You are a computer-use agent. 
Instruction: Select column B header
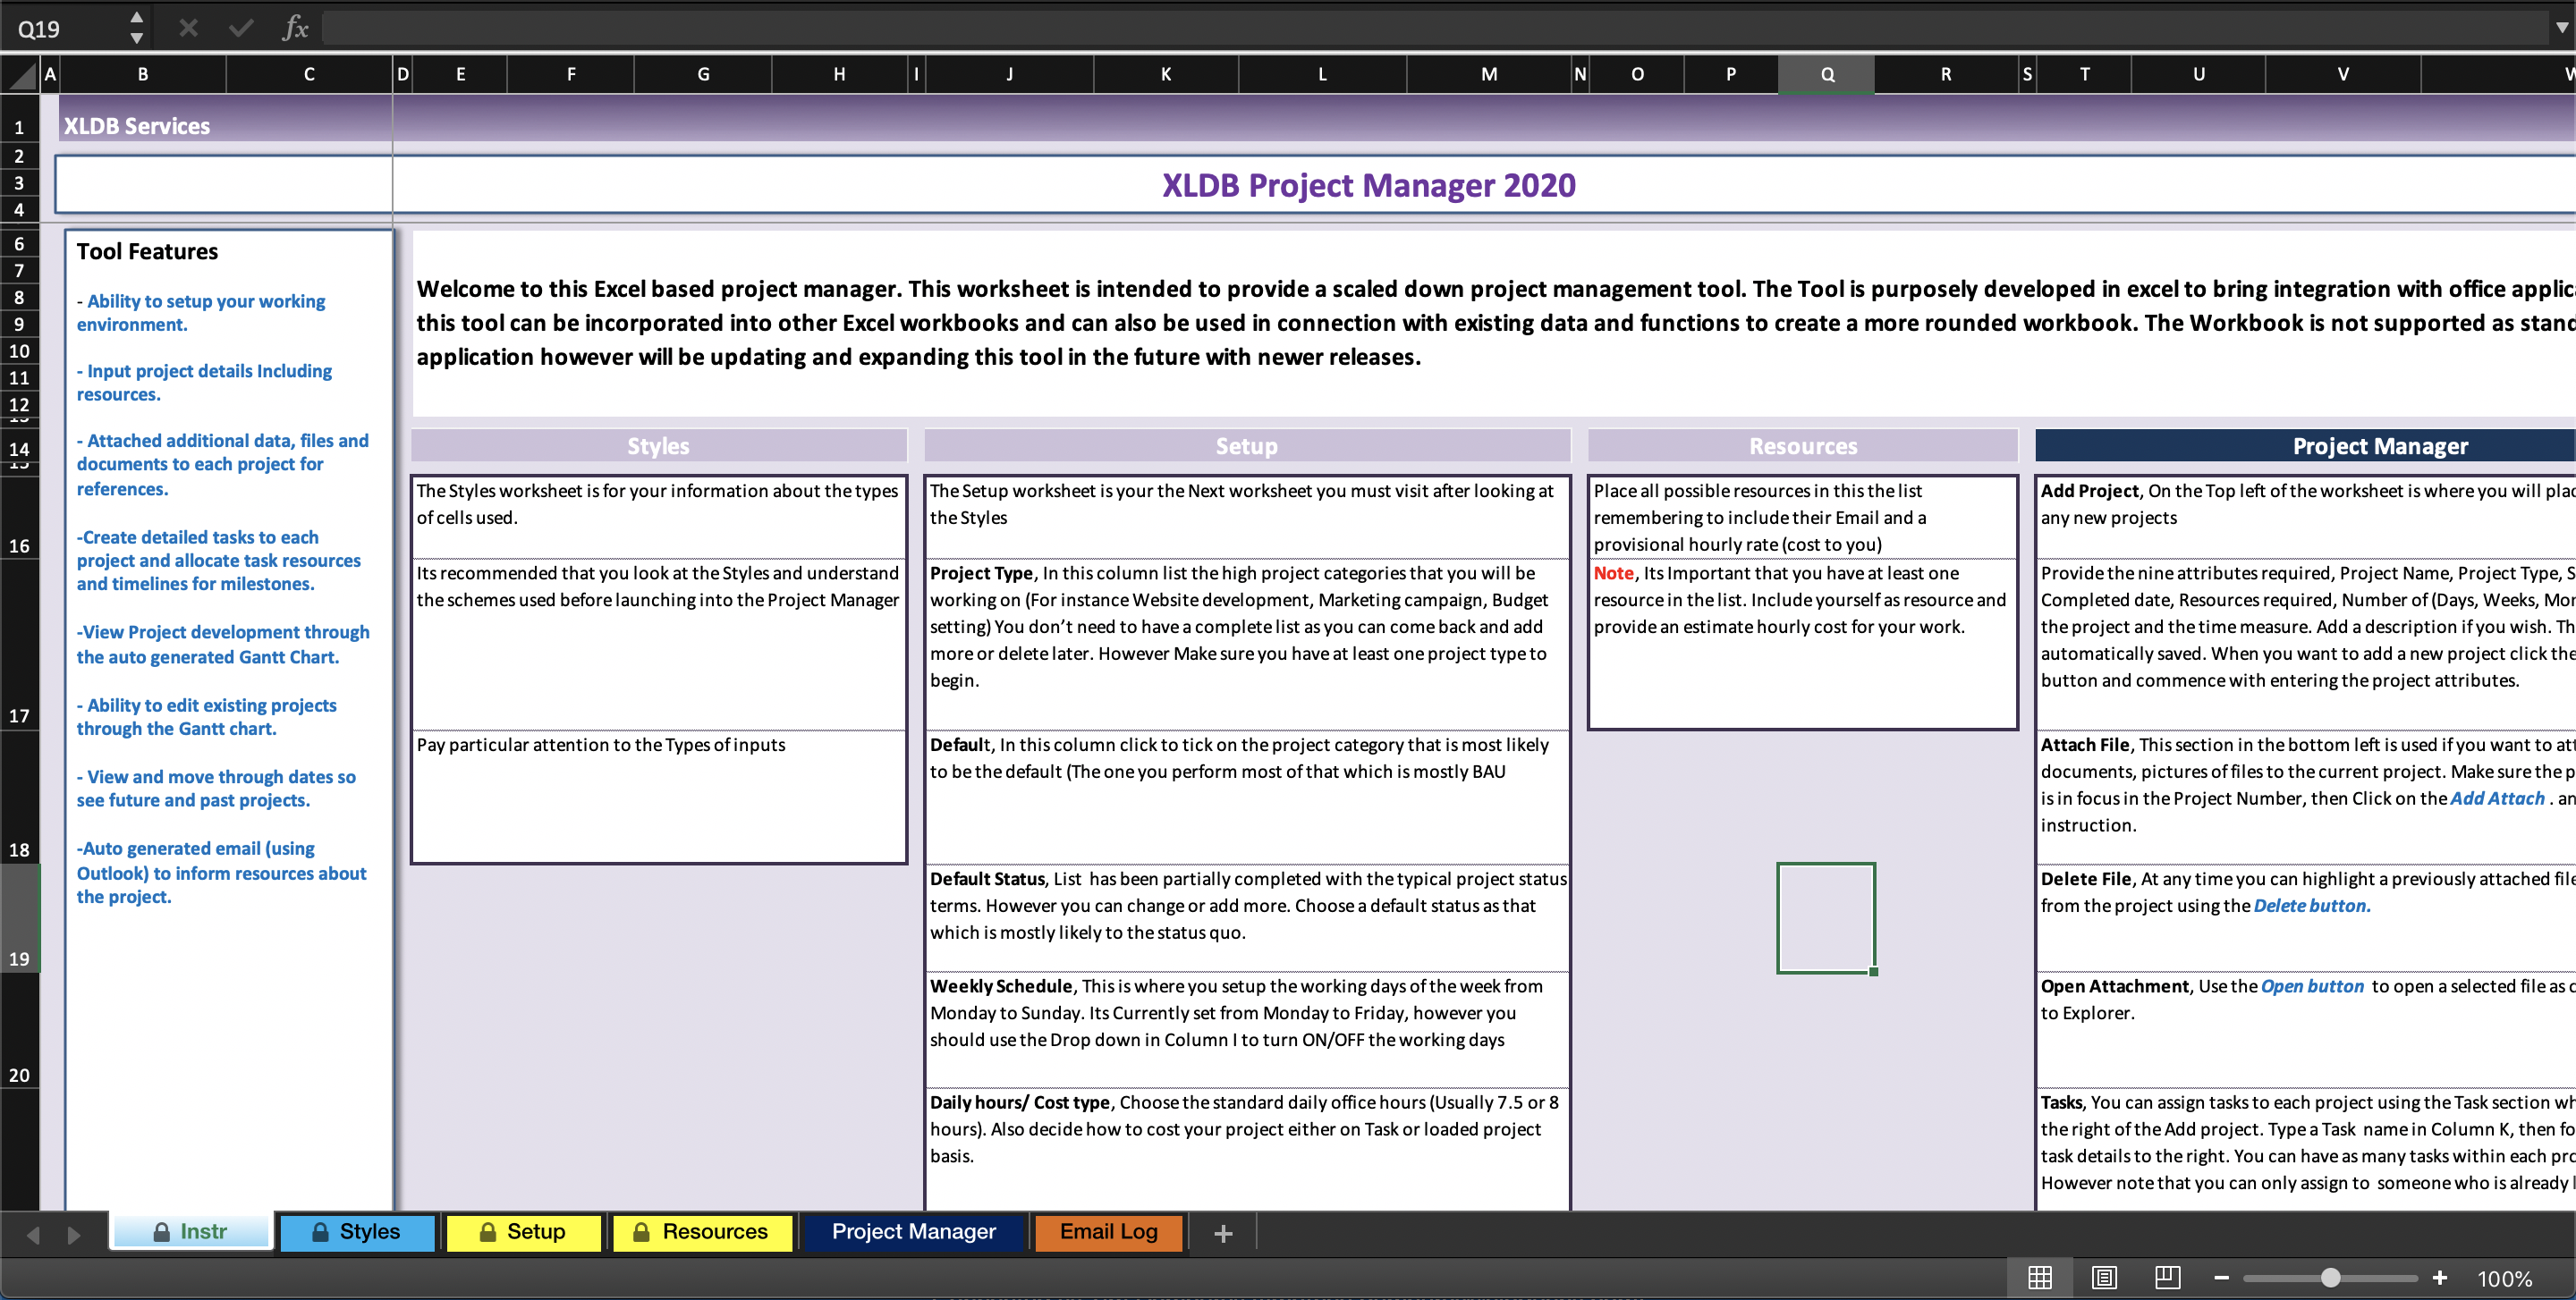click(x=143, y=74)
